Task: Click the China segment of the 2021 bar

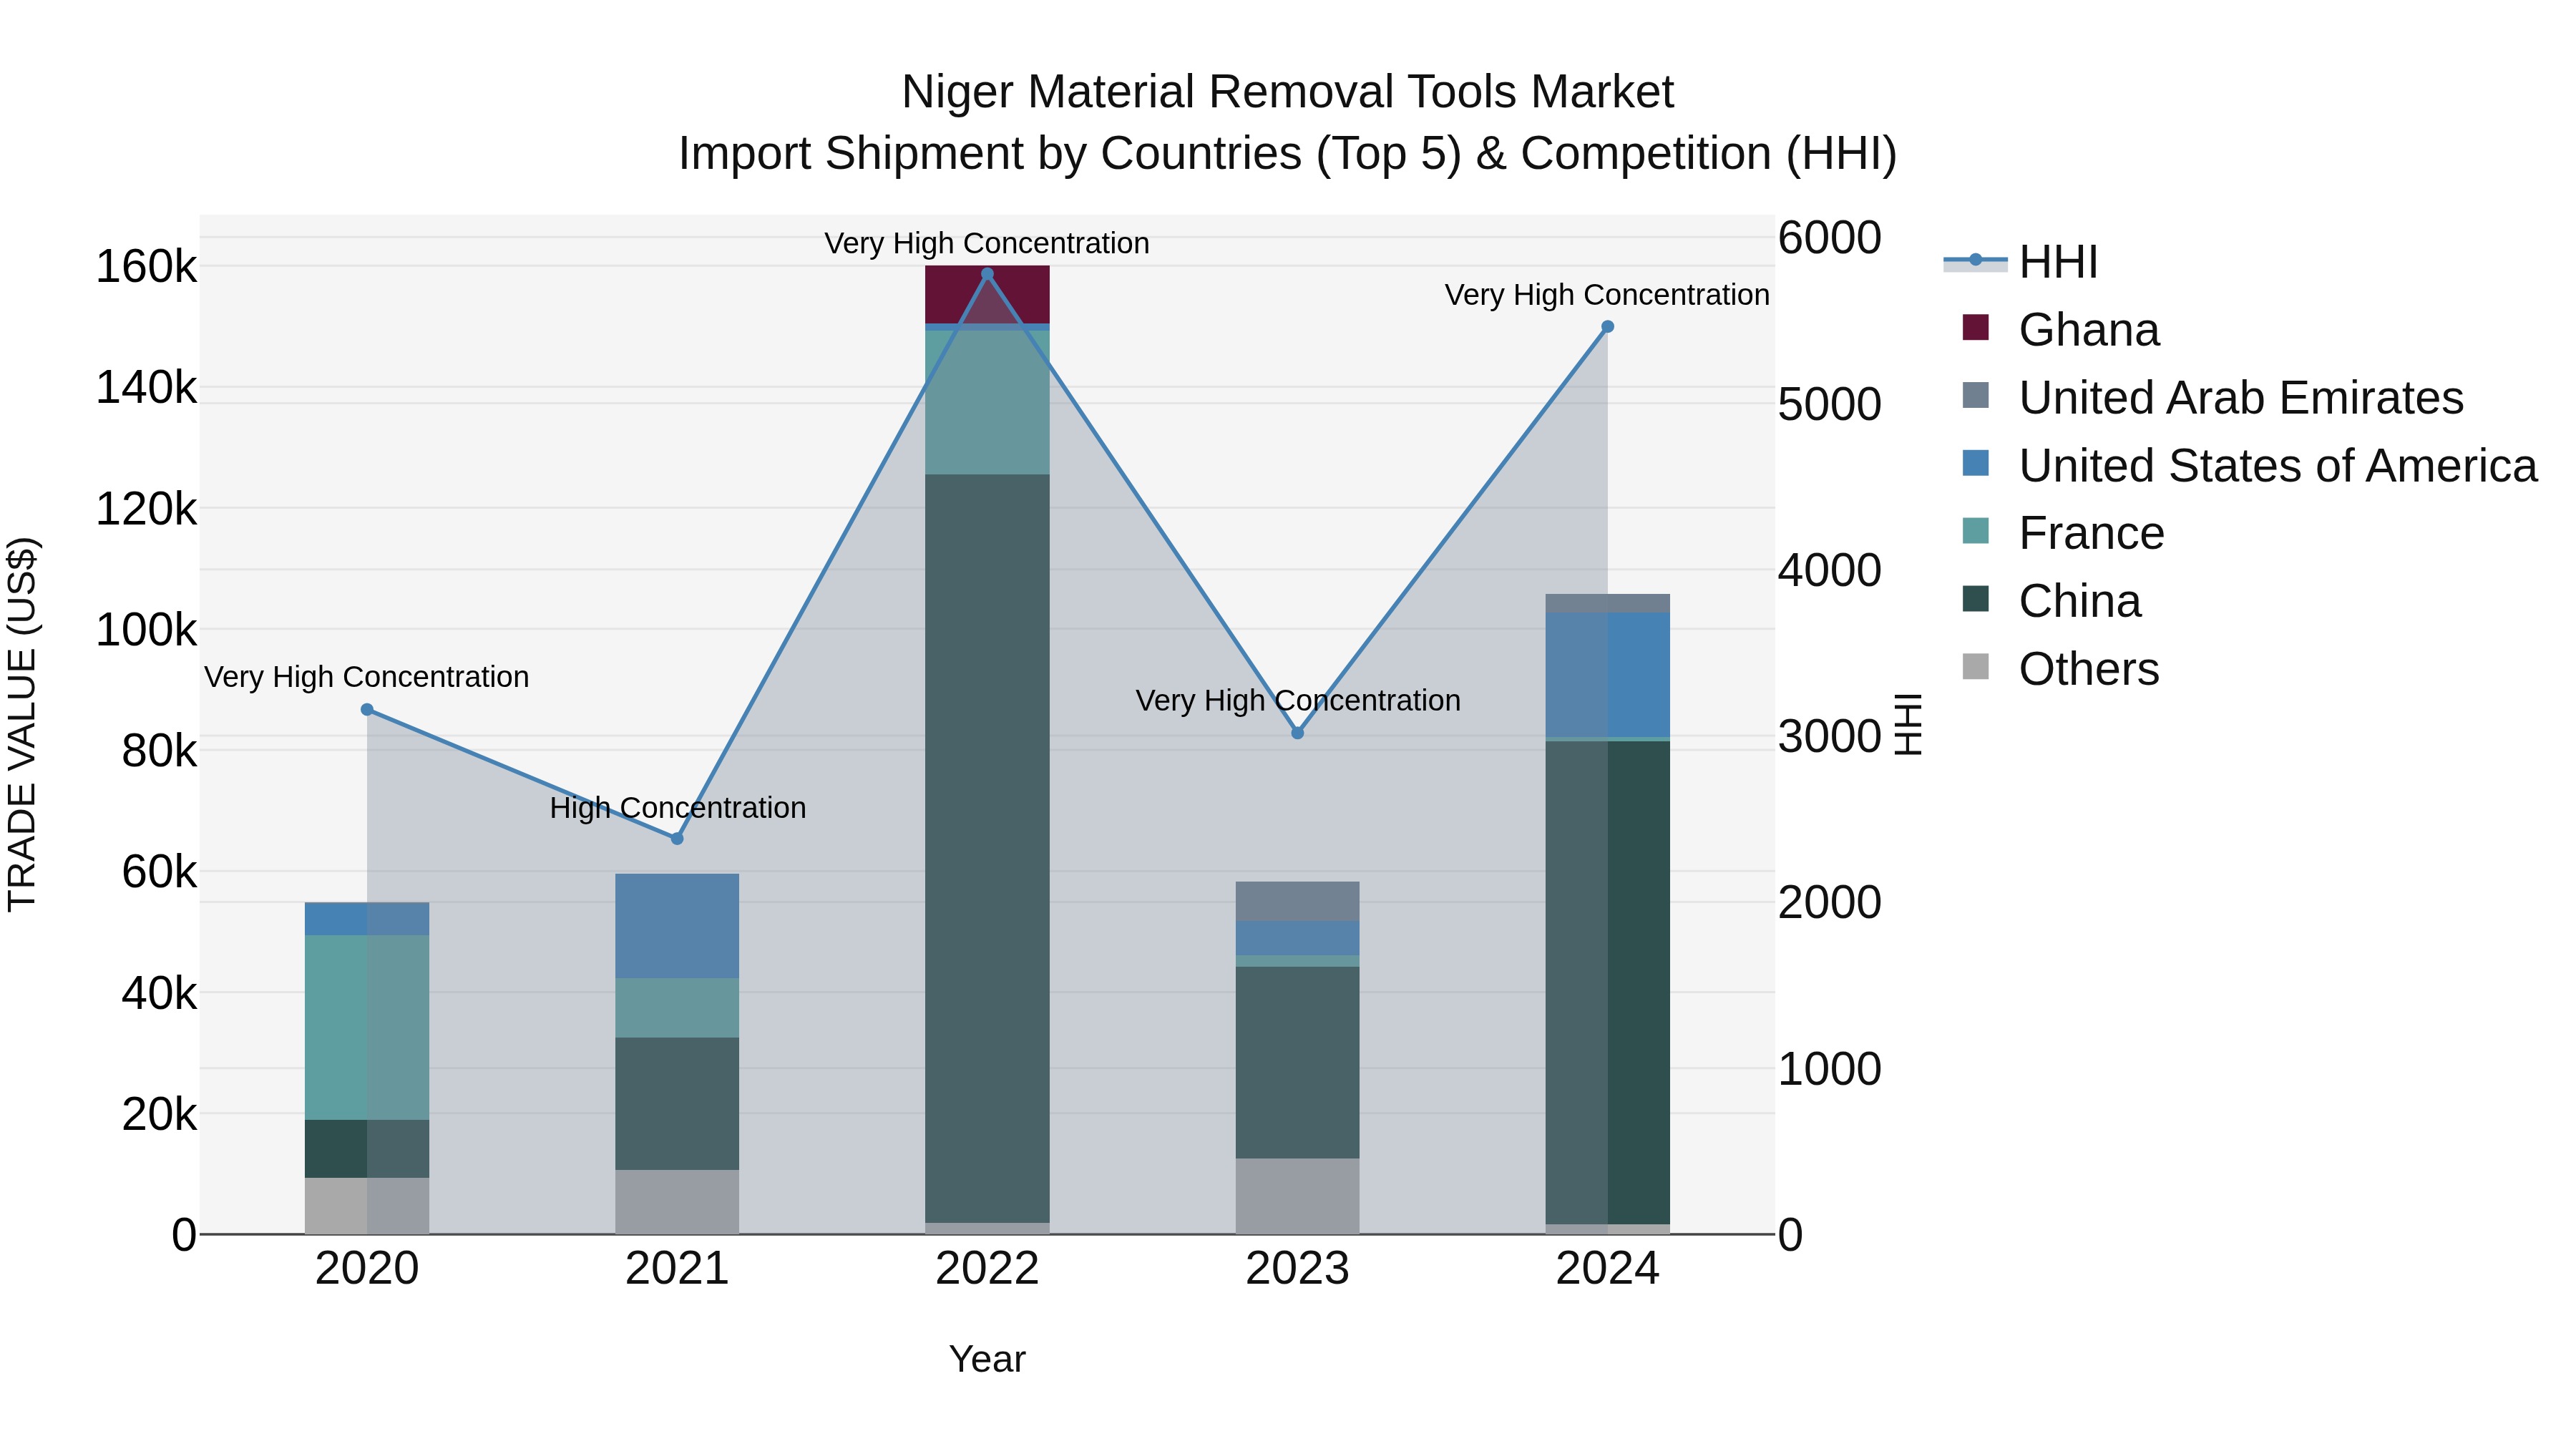Action: [677, 1104]
